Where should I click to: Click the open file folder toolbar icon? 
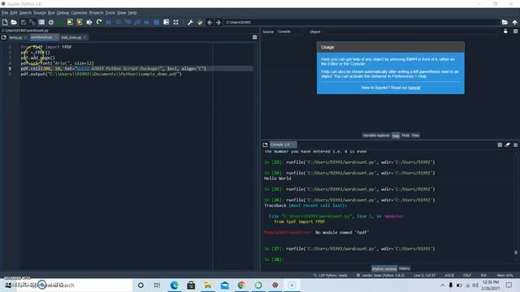[x=14, y=22]
